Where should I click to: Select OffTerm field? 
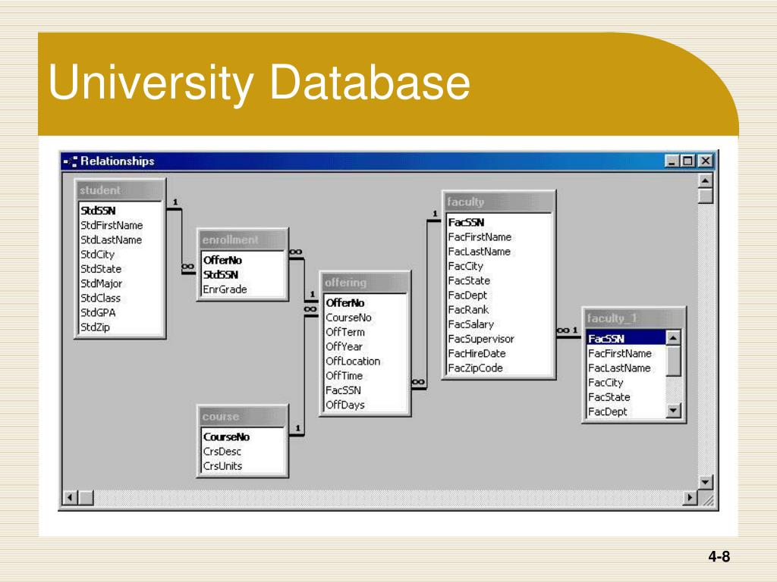click(345, 332)
